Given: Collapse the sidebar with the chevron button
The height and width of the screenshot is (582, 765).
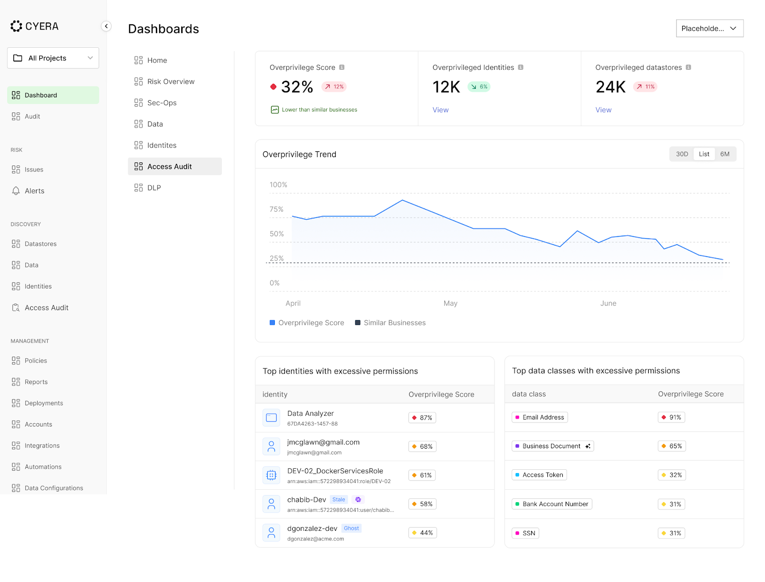Looking at the screenshot, I should pos(106,26).
